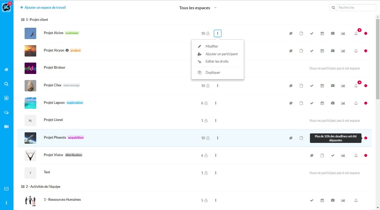380x210 pixels.
Task: Open the three-dot menu for Projet Phoenix
Action: tap(218, 138)
